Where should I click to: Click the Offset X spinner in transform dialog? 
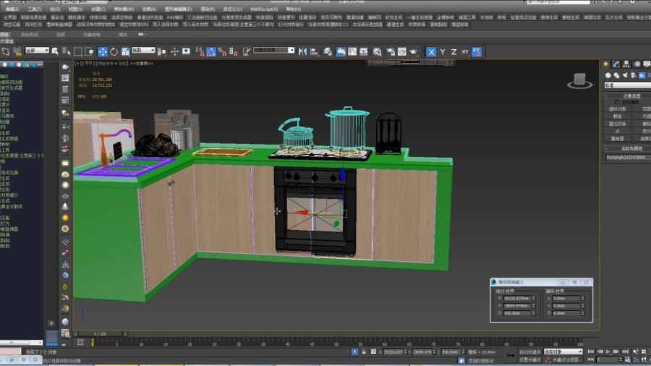click(x=582, y=298)
